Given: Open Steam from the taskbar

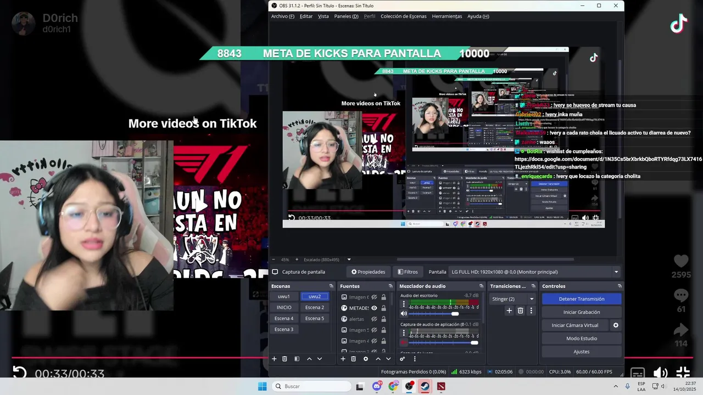Looking at the screenshot, I should [x=425, y=386].
